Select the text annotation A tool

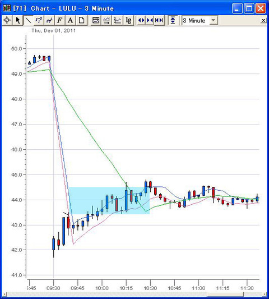pyautogui.click(x=71, y=20)
